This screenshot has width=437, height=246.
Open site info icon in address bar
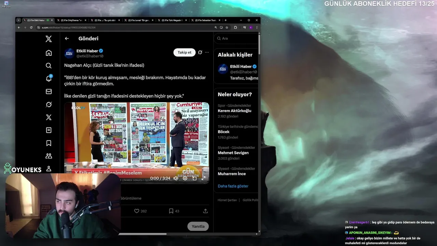click(x=39, y=27)
